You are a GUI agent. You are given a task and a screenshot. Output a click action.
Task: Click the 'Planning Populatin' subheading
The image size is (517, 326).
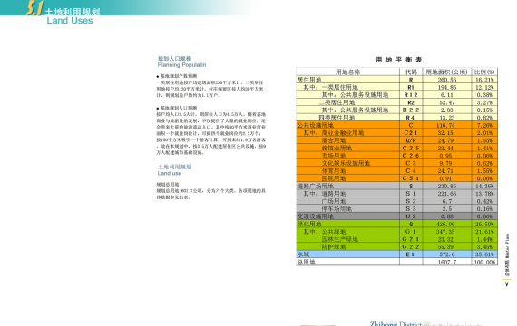pos(181,65)
